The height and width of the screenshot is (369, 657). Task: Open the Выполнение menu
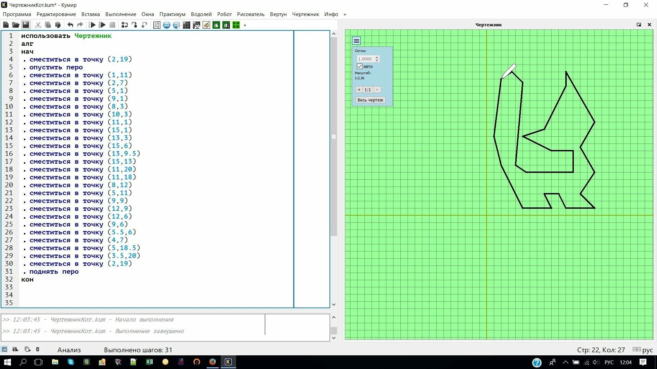pyautogui.click(x=120, y=14)
